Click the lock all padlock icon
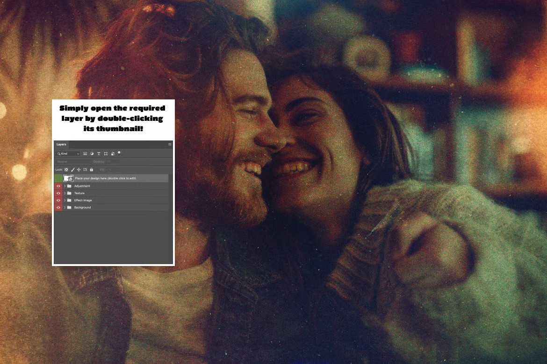This screenshot has width=547, height=364. pyautogui.click(x=92, y=169)
